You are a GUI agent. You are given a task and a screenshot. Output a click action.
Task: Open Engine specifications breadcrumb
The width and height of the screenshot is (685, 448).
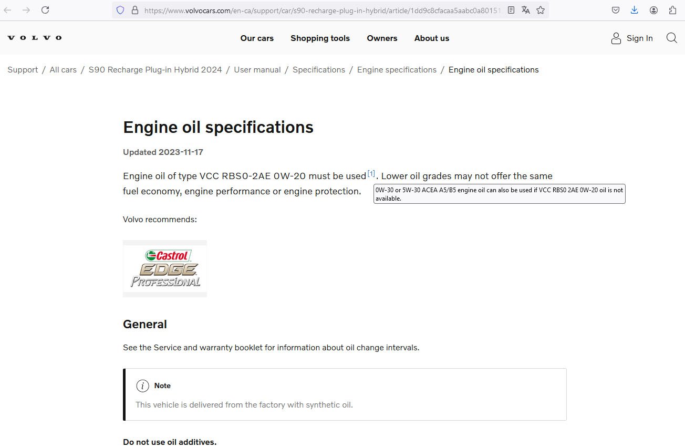click(x=397, y=70)
